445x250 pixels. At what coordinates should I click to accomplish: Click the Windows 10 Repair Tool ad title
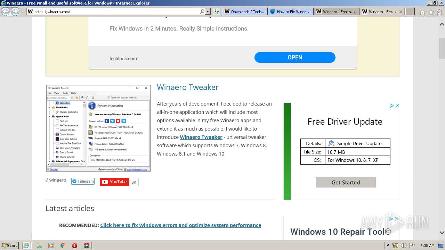[341, 232]
